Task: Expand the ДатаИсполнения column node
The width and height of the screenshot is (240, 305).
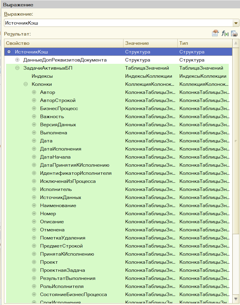Action: [34, 149]
